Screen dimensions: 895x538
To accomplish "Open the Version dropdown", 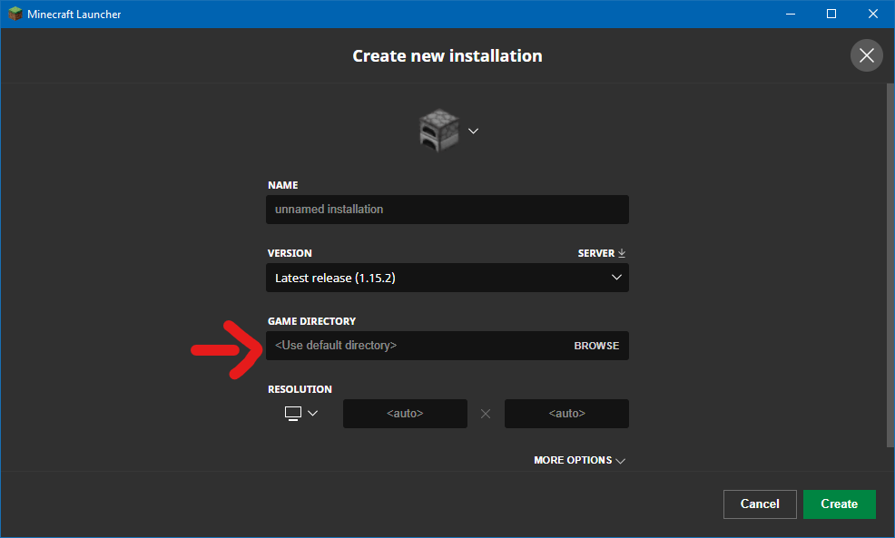I will (x=447, y=278).
